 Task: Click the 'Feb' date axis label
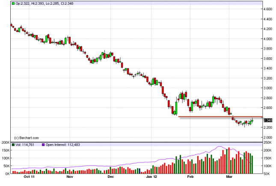pyautogui.click(x=190, y=177)
